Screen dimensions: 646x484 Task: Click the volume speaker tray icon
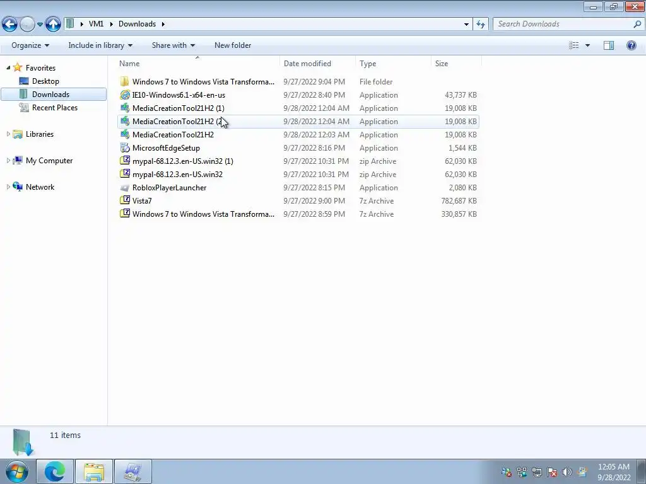click(x=567, y=472)
